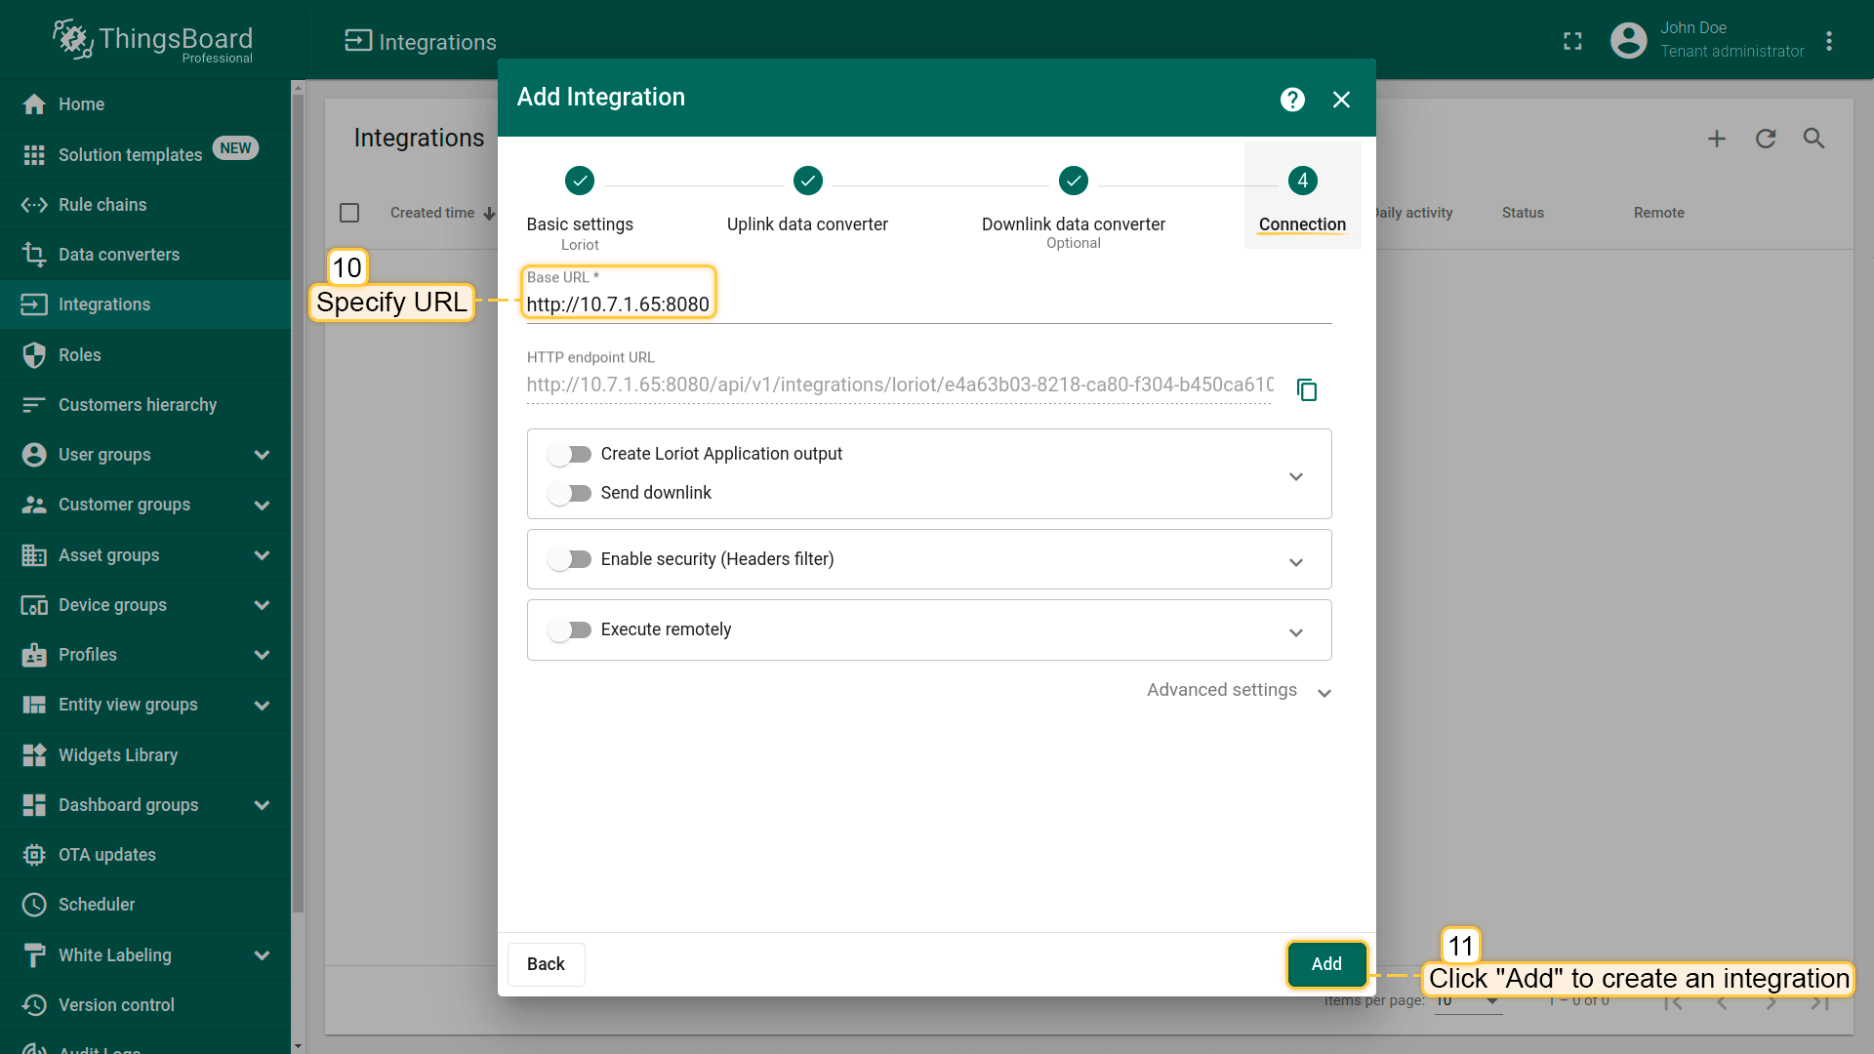Search integrations with magnifier icon
1874x1054 pixels.
pos(1813,139)
